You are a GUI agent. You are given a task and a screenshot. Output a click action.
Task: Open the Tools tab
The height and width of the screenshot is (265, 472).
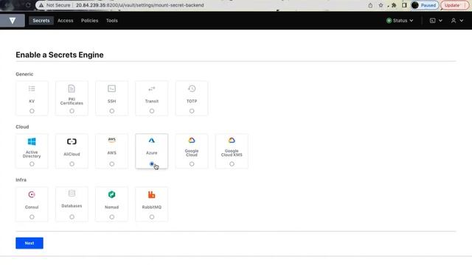tap(111, 21)
